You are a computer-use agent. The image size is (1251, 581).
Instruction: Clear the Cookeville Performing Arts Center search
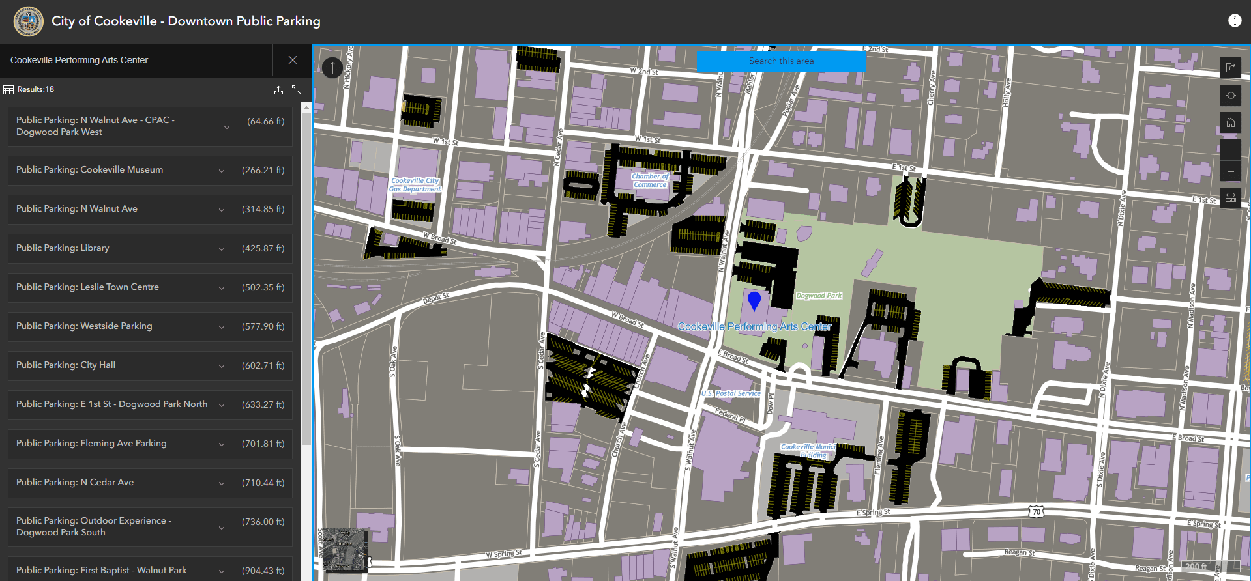pyautogui.click(x=293, y=60)
